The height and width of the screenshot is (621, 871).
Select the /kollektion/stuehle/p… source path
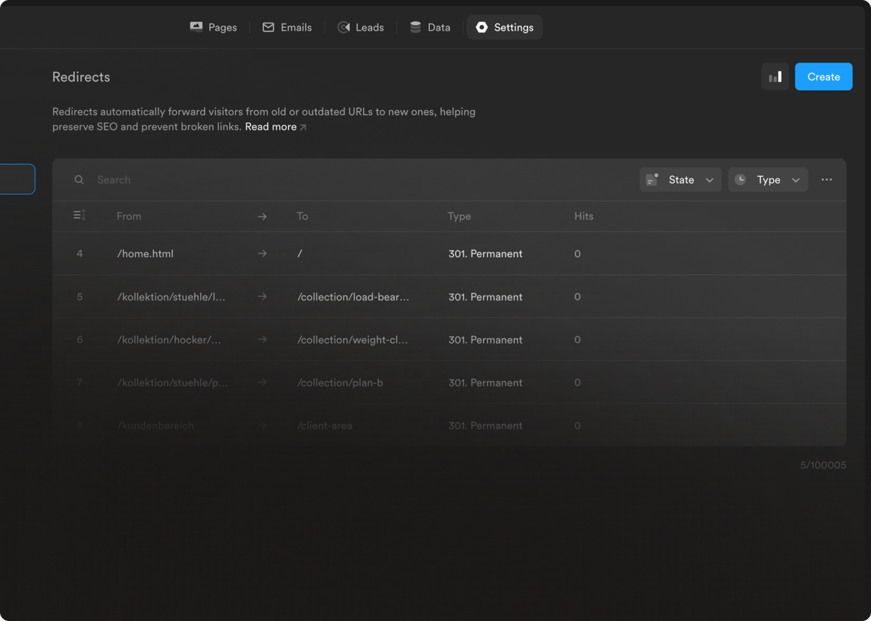click(x=172, y=382)
